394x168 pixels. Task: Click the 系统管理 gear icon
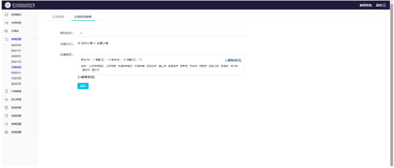point(6,132)
